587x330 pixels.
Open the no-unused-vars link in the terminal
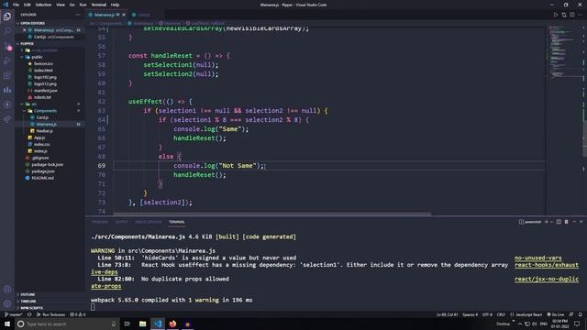coord(538,258)
